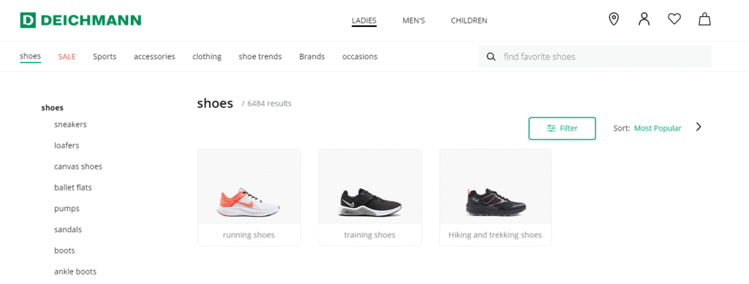The width and height of the screenshot is (749, 284).
Task: View wishlist via heart icon
Action: pos(674,19)
